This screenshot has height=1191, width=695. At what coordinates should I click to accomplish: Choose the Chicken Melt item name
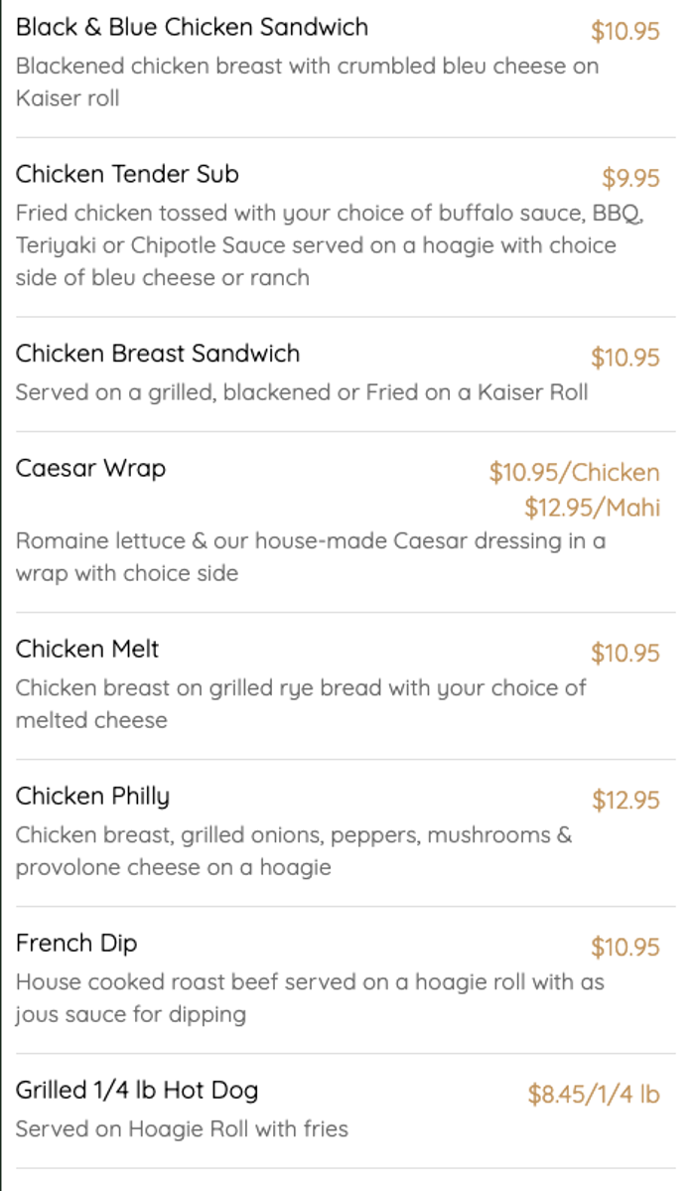pos(87,649)
